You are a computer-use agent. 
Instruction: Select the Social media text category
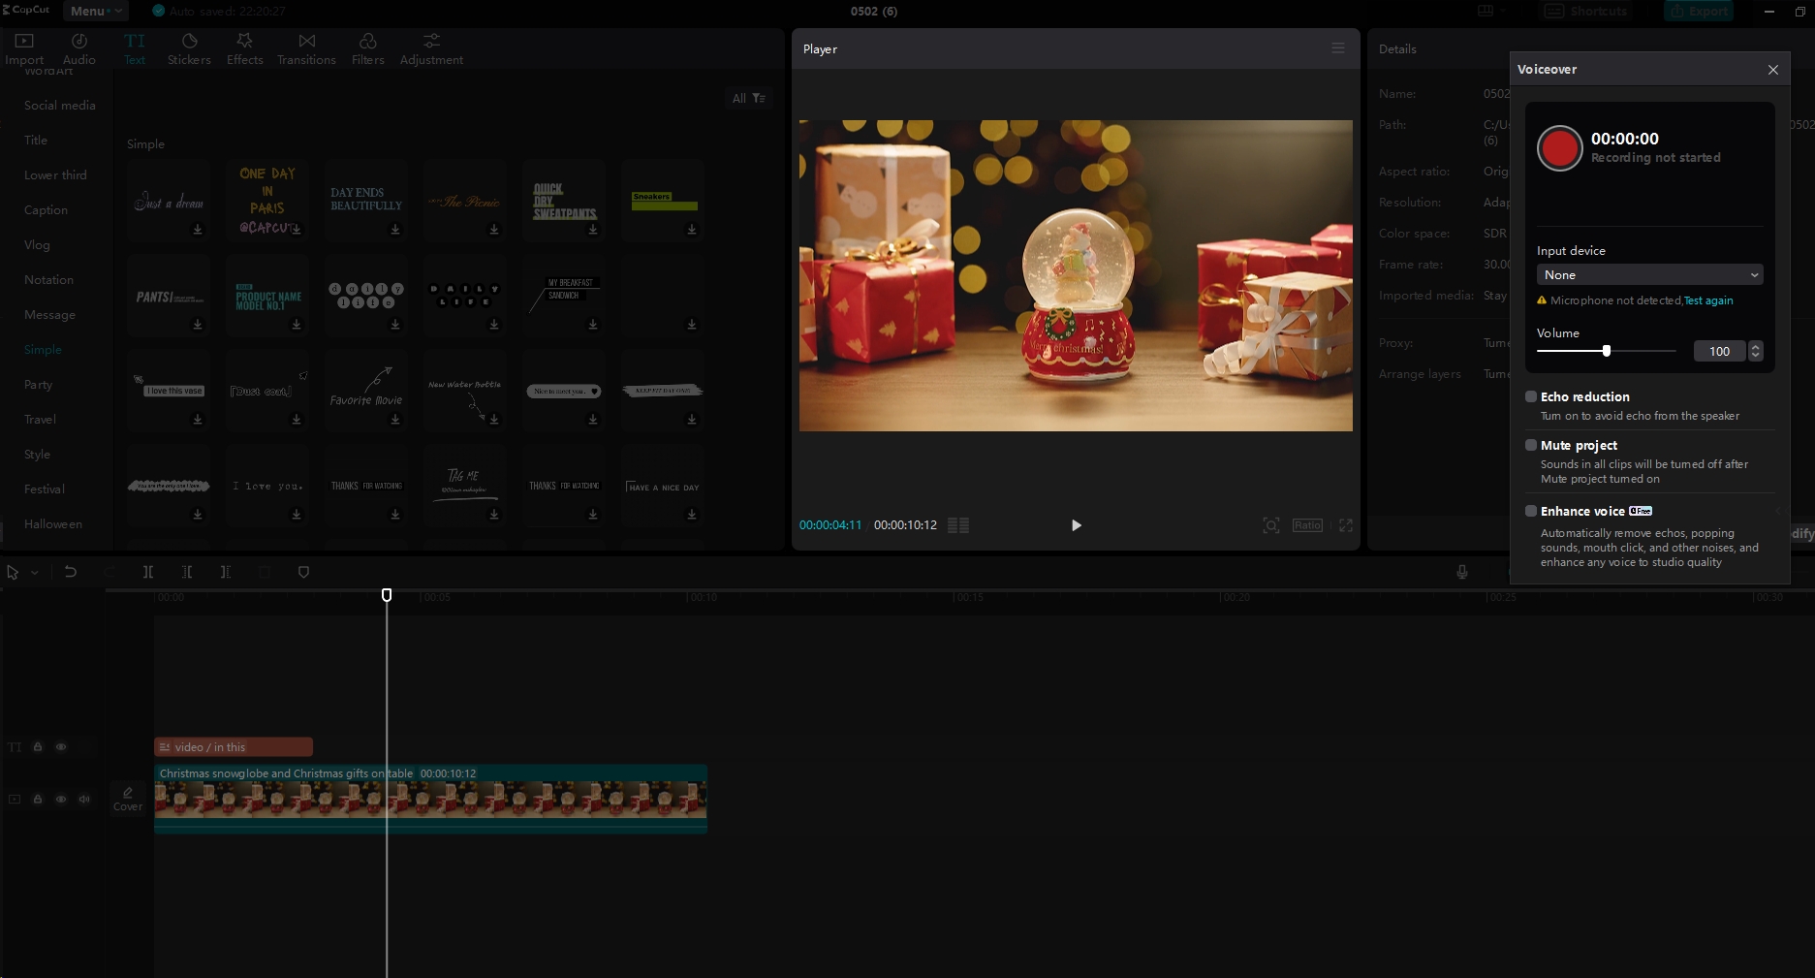(x=60, y=106)
